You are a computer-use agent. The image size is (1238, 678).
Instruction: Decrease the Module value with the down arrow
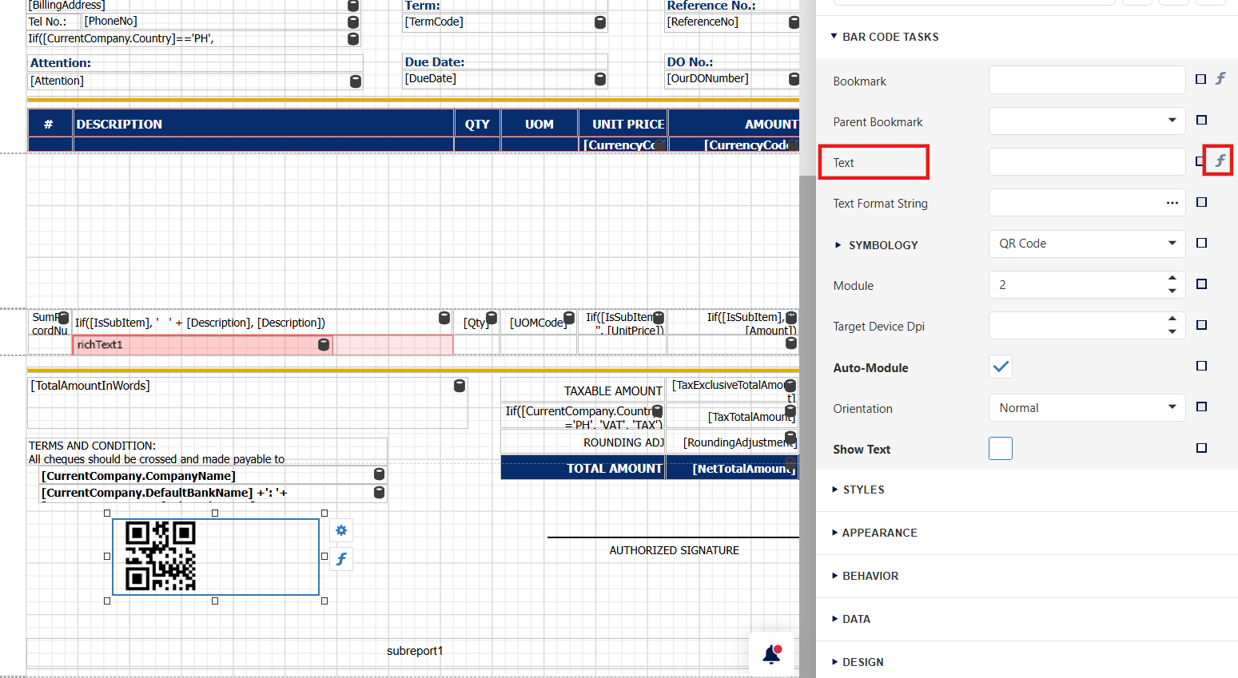pyautogui.click(x=1172, y=291)
